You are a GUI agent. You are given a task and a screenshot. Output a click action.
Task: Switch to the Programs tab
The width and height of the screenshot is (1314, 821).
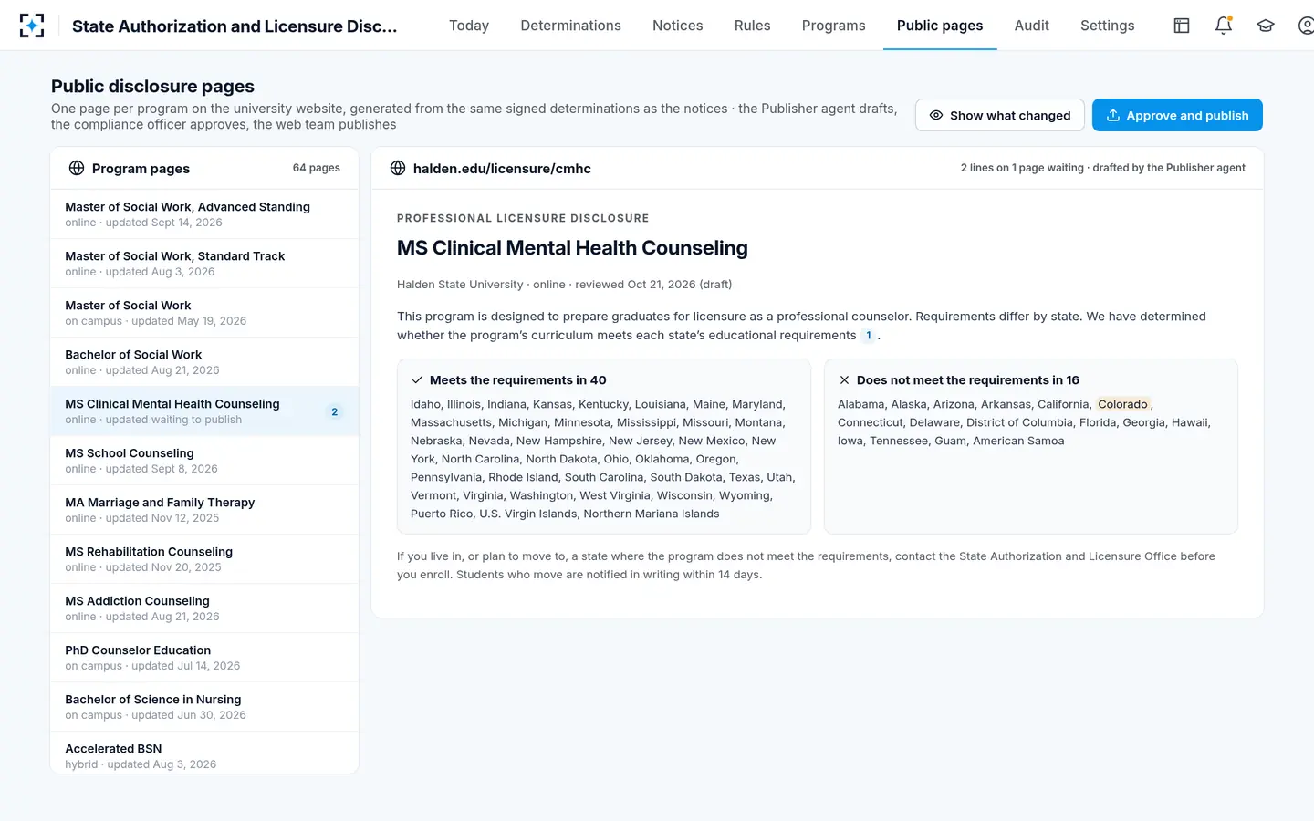[x=834, y=26]
